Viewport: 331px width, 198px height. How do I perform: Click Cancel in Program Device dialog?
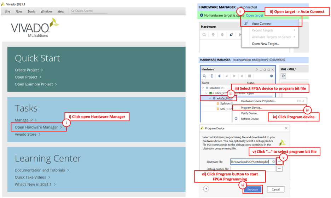tap(275, 189)
